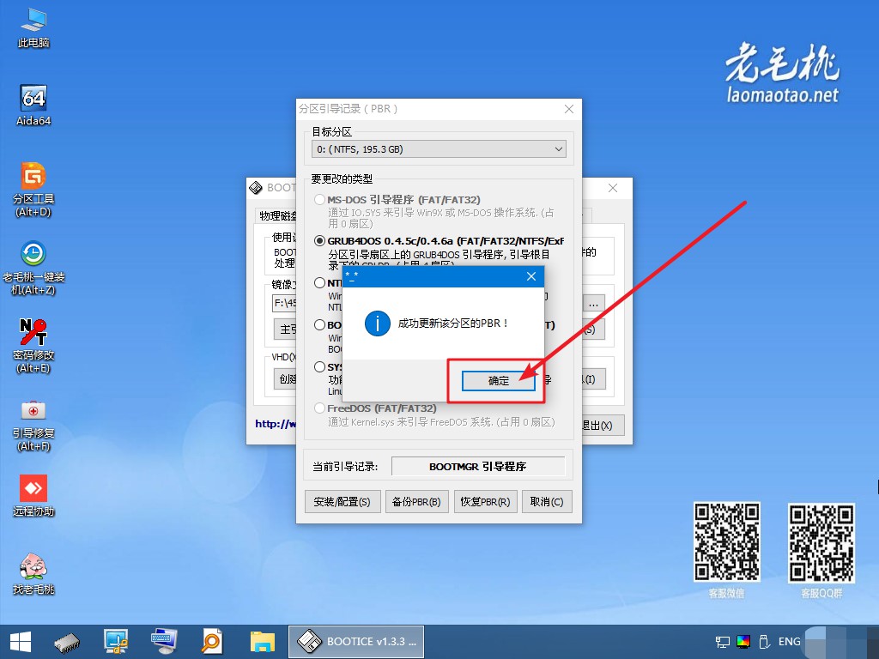Click the BOOTICE window title icon
Image resolution: width=879 pixels, height=659 pixels.
256,188
